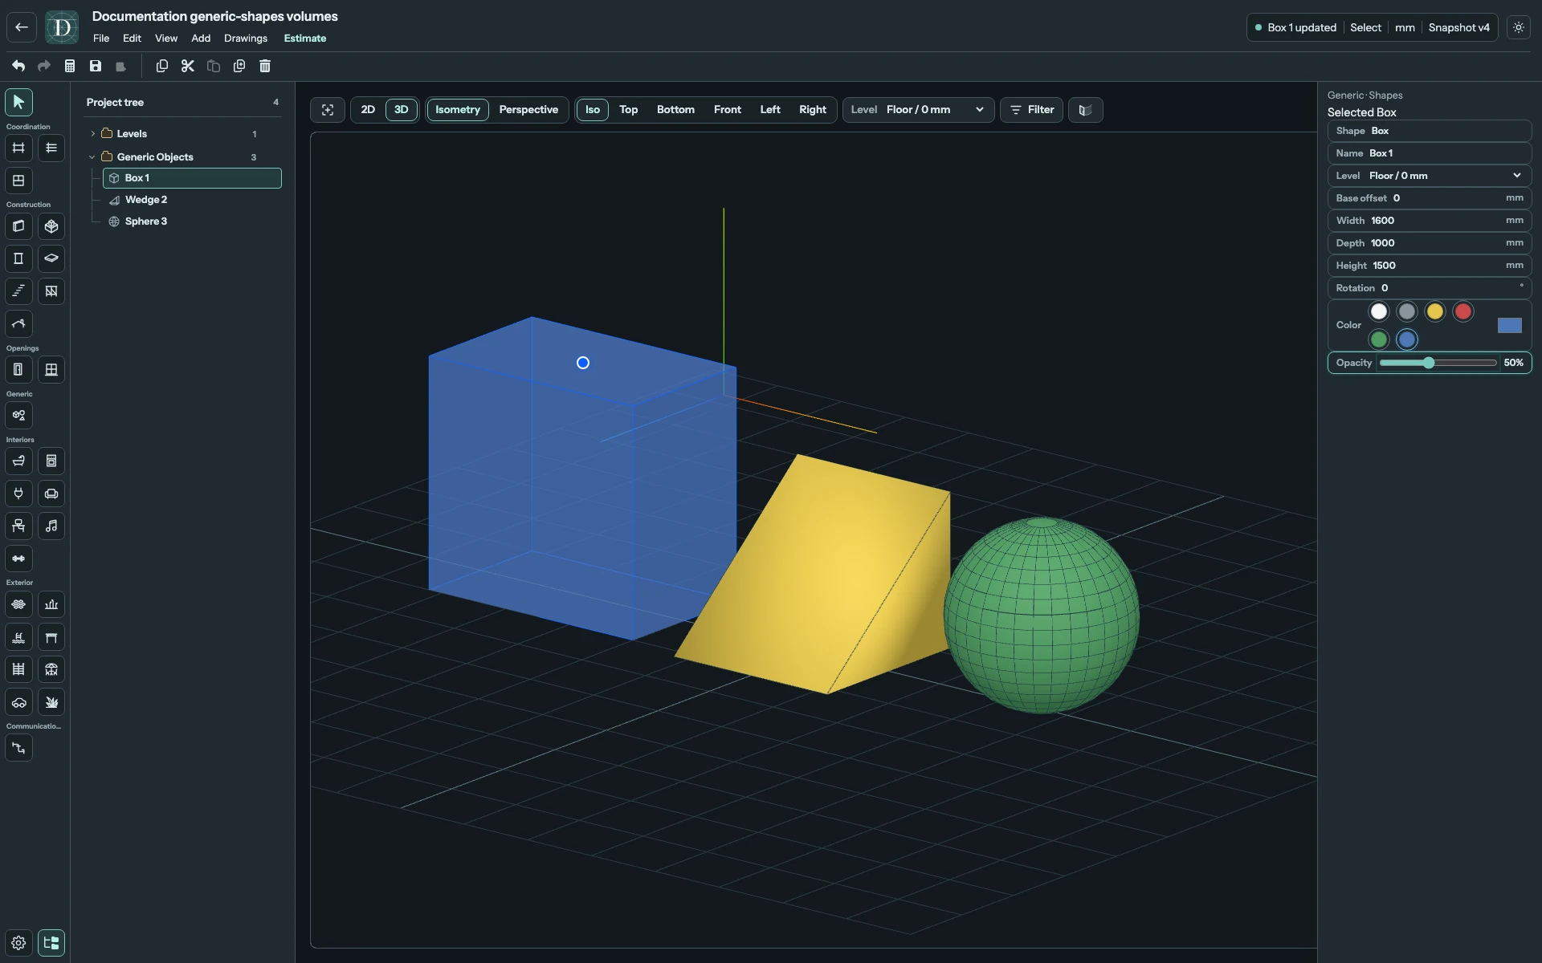
Task: Switch to 3D view mode
Action: pos(402,110)
